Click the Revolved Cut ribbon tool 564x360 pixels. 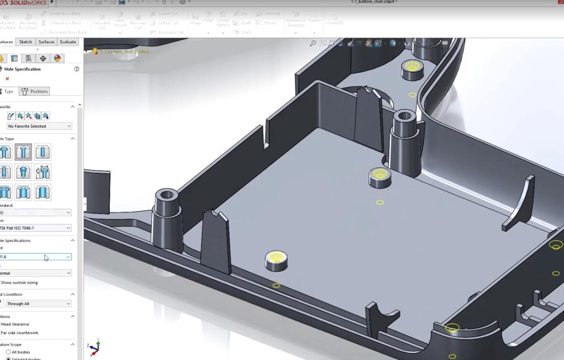tap(138, 22)
